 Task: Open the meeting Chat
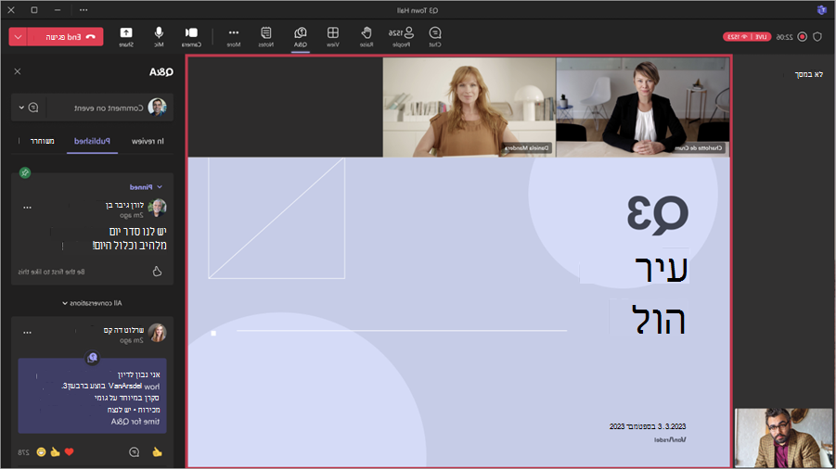(x=435, y=37)
